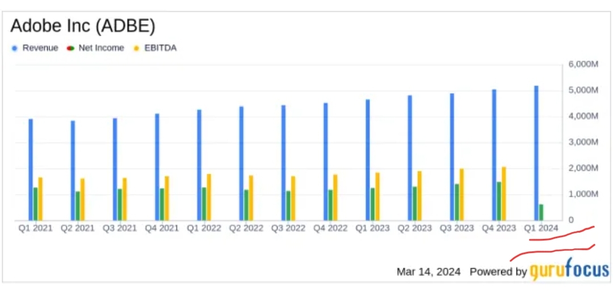Click the Powered by text

click(x=498, y=272)
